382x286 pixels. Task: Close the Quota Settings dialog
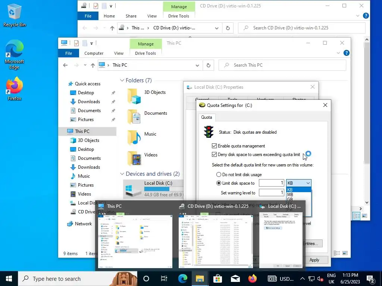(325, 105)
